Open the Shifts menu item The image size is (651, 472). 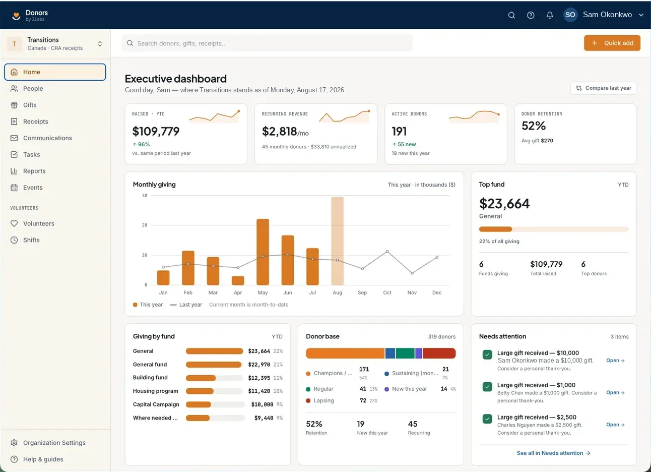point(55,240)
